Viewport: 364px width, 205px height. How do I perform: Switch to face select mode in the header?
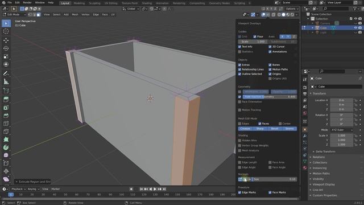[x=39, y=14]
